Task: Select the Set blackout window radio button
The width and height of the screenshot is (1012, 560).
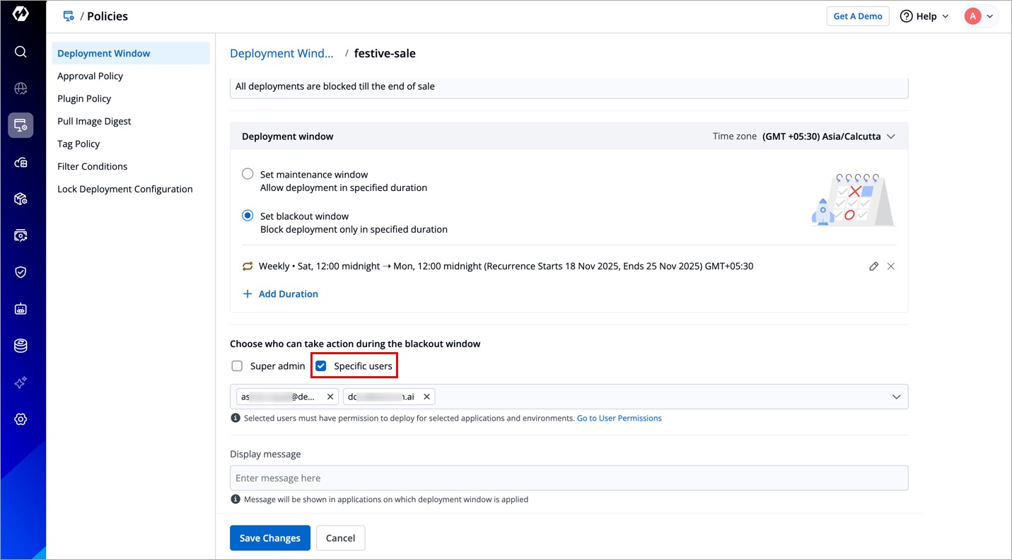Action: [x=248, y=216]
